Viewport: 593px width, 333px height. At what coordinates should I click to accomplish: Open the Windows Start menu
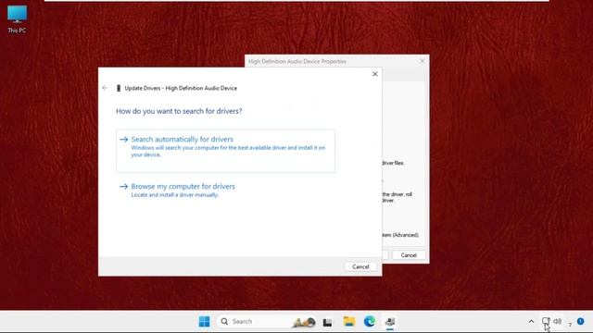(204, 321)
